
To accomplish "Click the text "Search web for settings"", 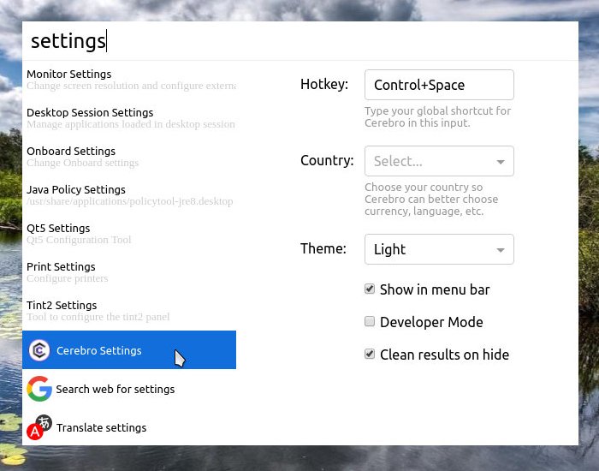I will pyautogui.click(x=116, y=389).
